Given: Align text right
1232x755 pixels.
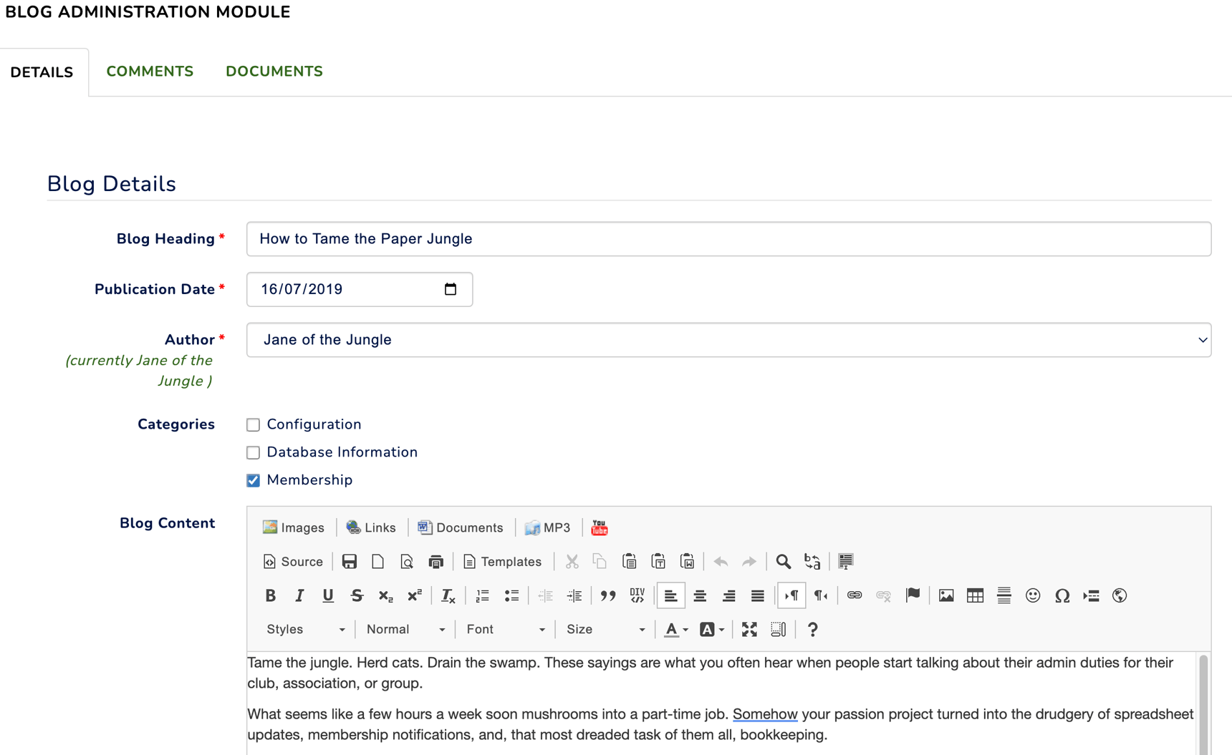Looking at the screenshot, I should 728,595.
